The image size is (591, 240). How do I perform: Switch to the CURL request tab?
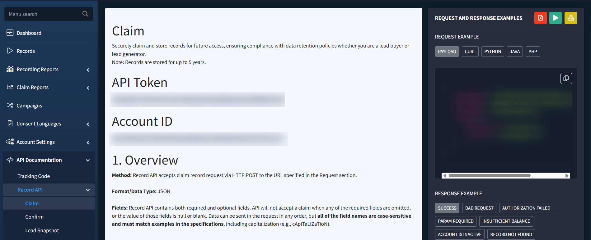470,52
